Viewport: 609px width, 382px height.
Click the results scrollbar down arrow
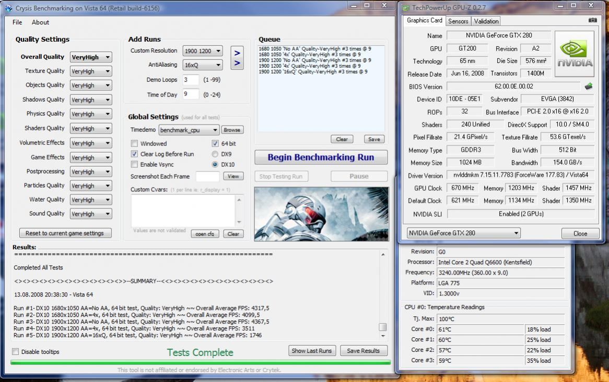(x=383, y=336)
